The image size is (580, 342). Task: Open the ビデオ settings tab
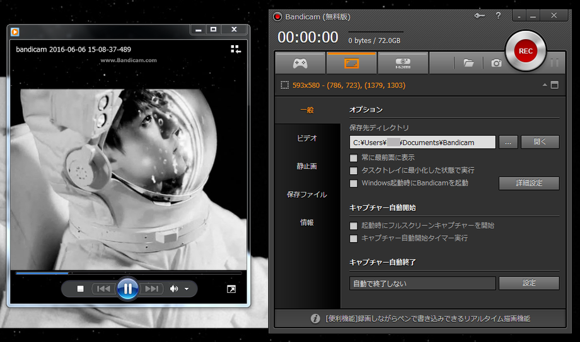click(307, 138)
